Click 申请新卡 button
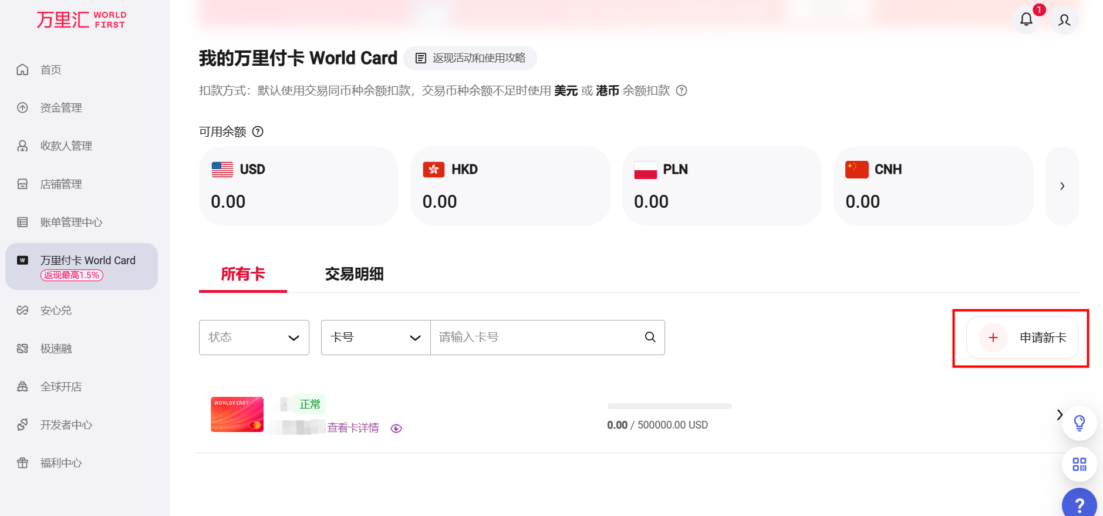This screenshot has height=516, width=1103. click(1022, 338)
